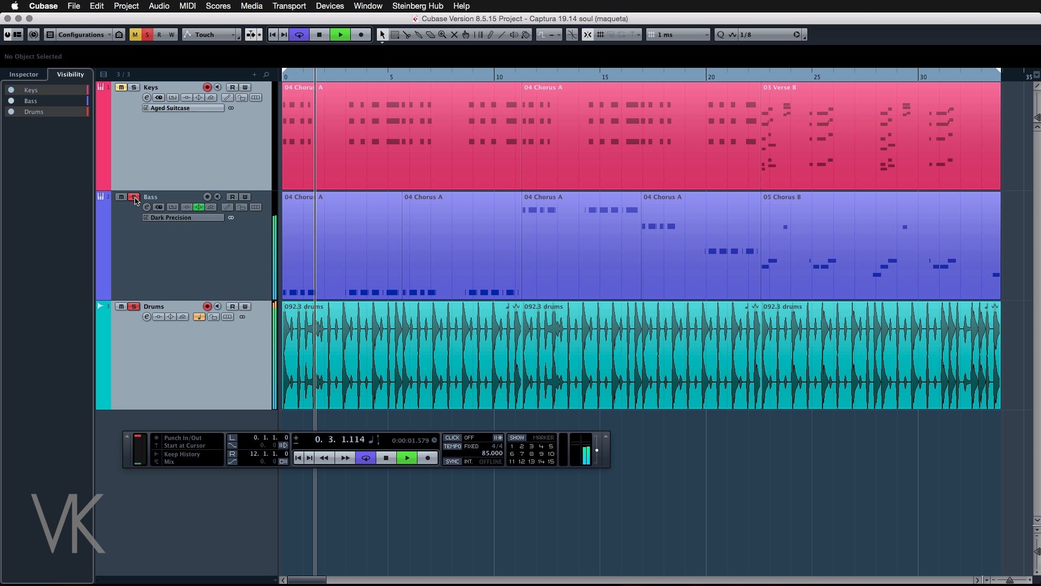
Task: Enable Record on the Bass track
Action: (x=207, y=197)
